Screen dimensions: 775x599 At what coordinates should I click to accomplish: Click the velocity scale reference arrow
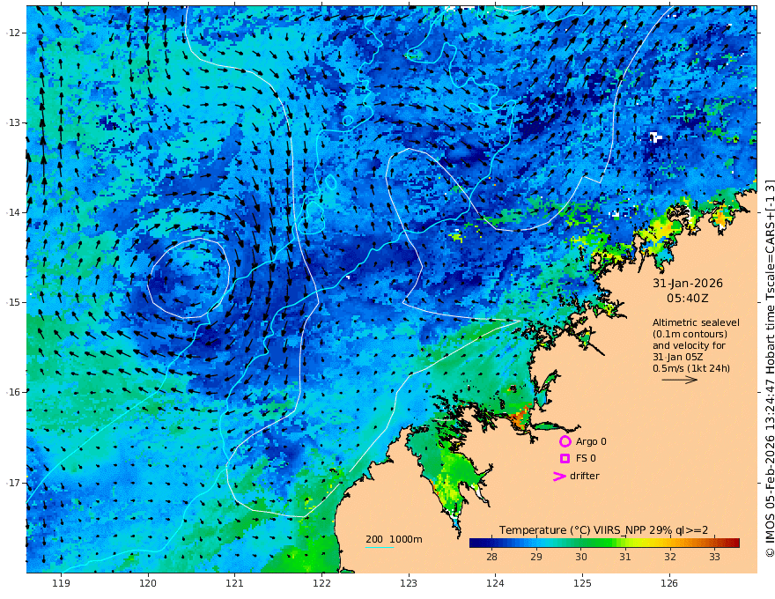[x=680, y=380]
